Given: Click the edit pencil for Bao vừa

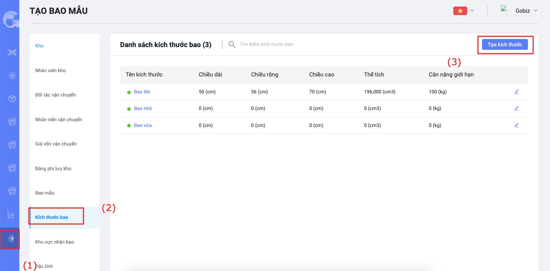Looking at the screenshot, I should (x=516, y=125).
